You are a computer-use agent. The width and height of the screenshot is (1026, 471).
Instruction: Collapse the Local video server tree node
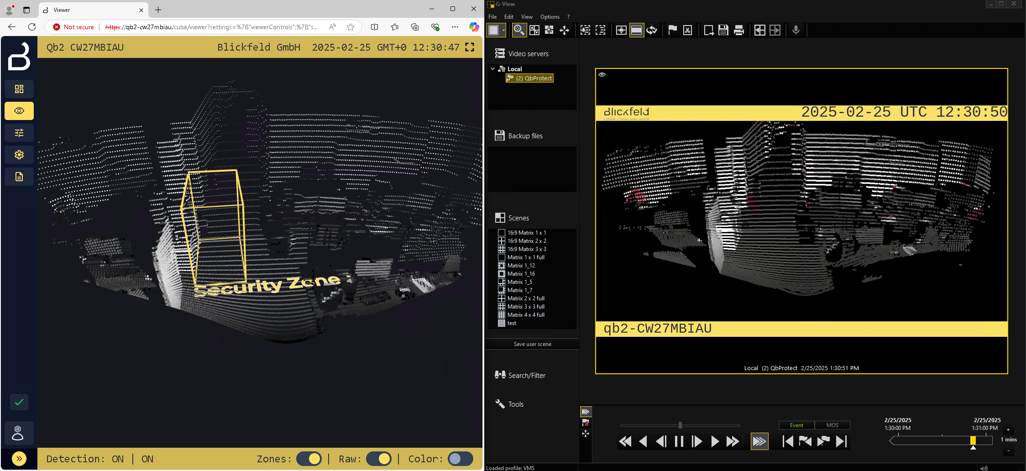493,69
